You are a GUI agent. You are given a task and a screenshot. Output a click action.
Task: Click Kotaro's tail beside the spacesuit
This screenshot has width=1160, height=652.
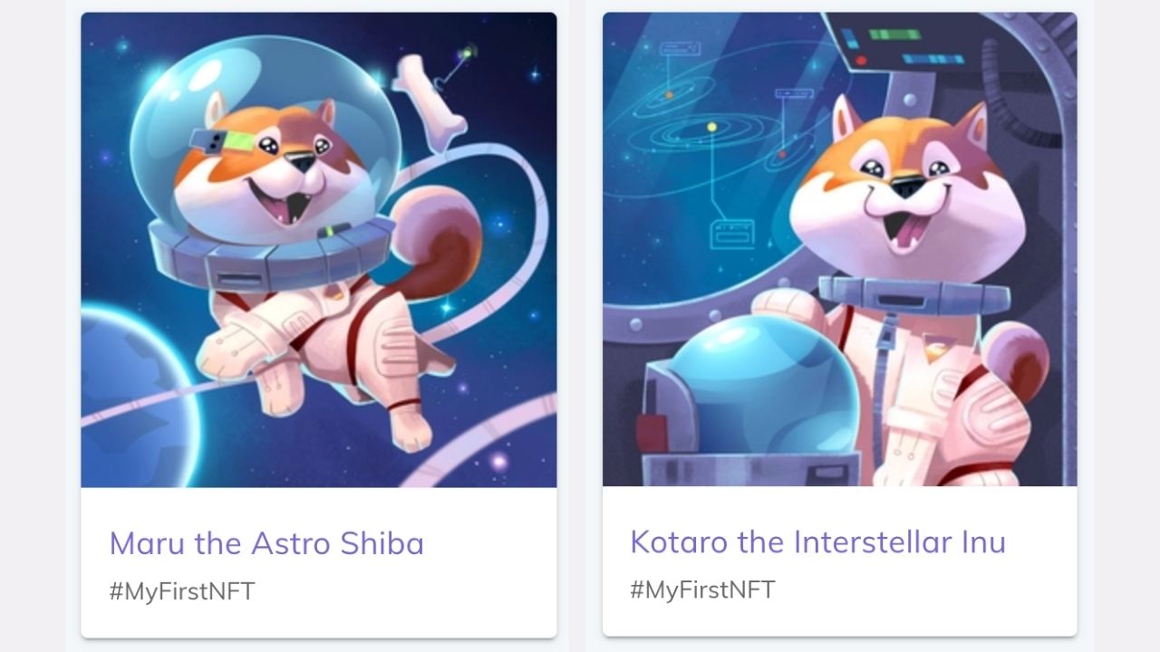point(1017,358)
